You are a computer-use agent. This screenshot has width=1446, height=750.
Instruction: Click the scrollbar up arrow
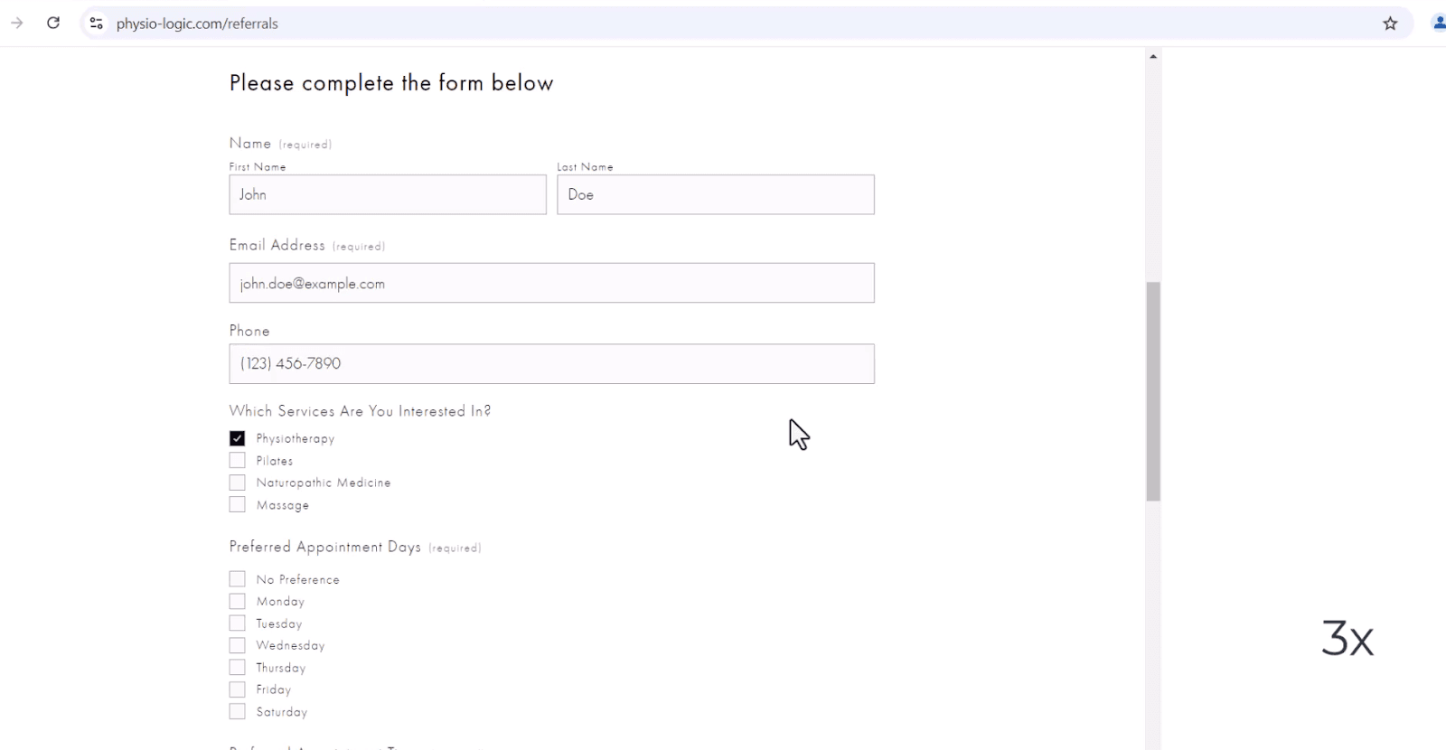click(x=1153, y=56)
